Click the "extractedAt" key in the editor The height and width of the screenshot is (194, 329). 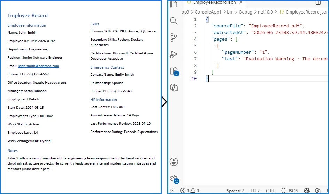click(x=230, y=32)
